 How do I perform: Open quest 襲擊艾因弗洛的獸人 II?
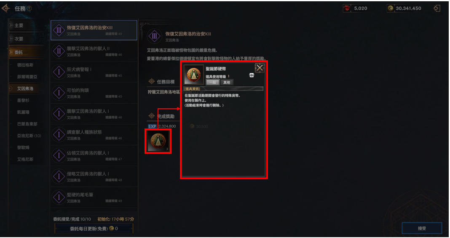point(94,51)
